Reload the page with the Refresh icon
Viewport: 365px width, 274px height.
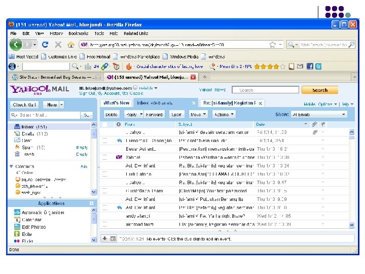coord(45,44)
